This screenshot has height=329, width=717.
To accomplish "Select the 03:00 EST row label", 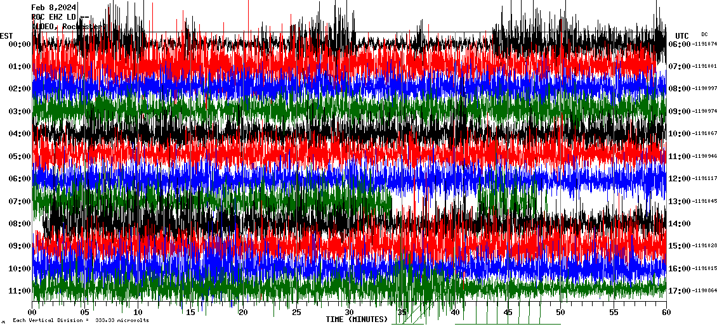I will coord(19,111).
